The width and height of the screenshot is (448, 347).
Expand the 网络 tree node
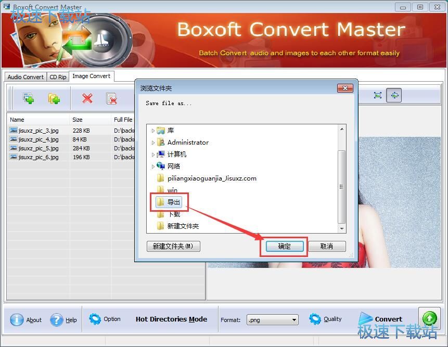point(153,166)
